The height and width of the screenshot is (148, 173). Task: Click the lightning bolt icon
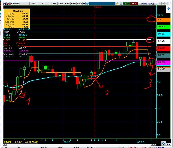point(117,4)
